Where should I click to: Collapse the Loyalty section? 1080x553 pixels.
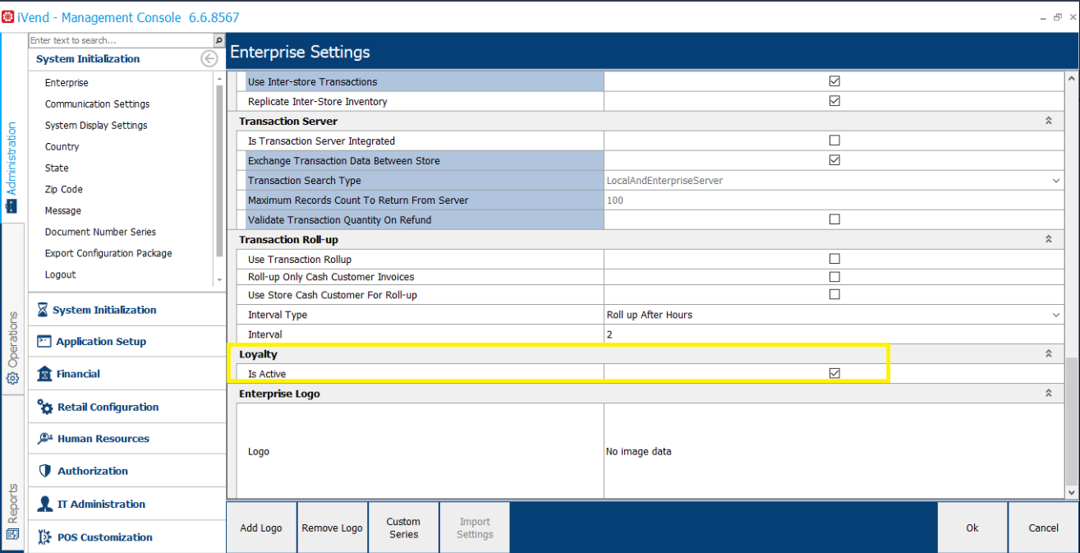[x=1048, y=354]
